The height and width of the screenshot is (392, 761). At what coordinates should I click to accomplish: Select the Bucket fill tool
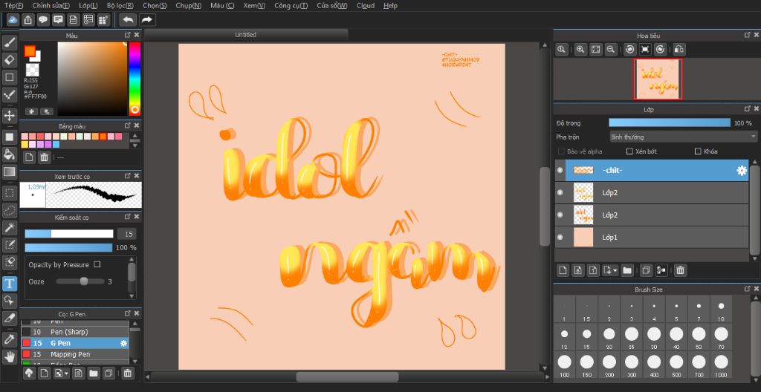(10, 154)
